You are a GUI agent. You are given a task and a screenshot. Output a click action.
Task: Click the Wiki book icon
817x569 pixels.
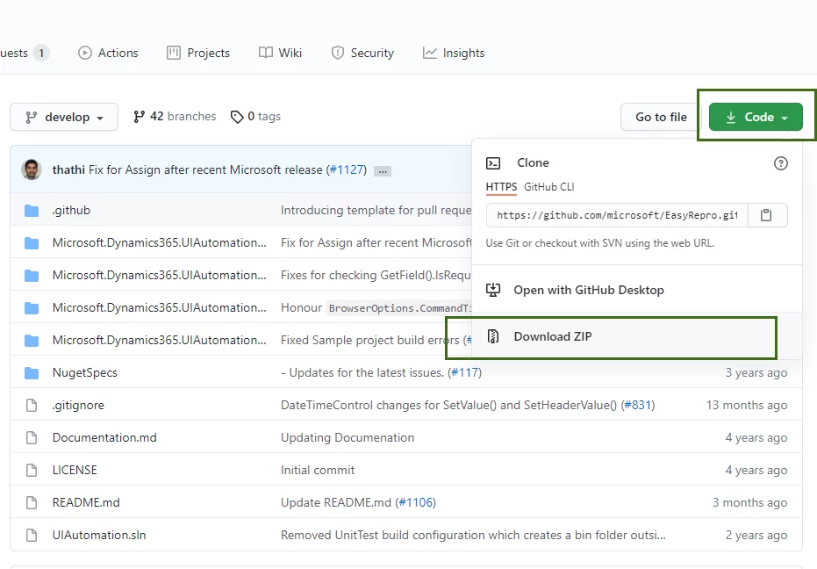pyautogui.click(x=266, y=53)
